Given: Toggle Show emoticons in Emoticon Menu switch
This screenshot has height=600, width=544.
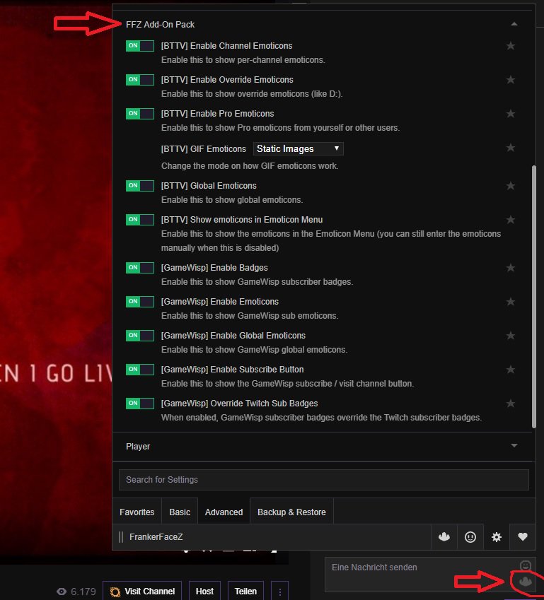Looking at the screenshot, I should click(140, 220).
